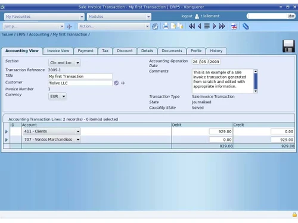Click the Jump go button beside Jump dropdown
The width and height of the screenshot is (298, 223).
(x=69, y=26)
